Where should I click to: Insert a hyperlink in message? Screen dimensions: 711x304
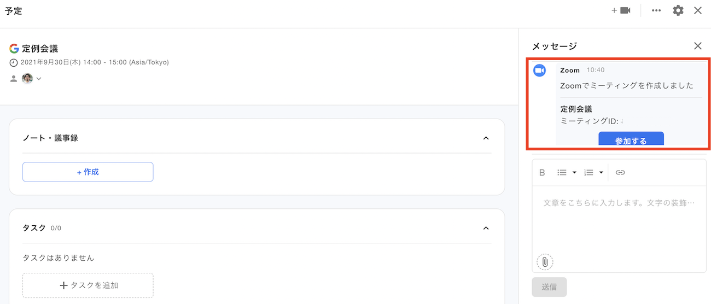pyautogui.click(x=620, y=172)
